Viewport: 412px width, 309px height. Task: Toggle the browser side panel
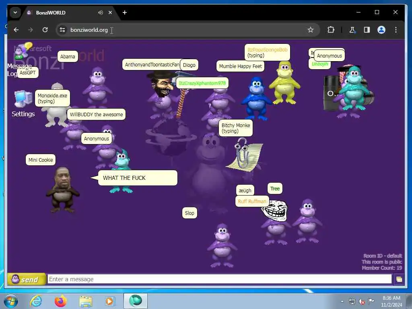tap(367, 30)
